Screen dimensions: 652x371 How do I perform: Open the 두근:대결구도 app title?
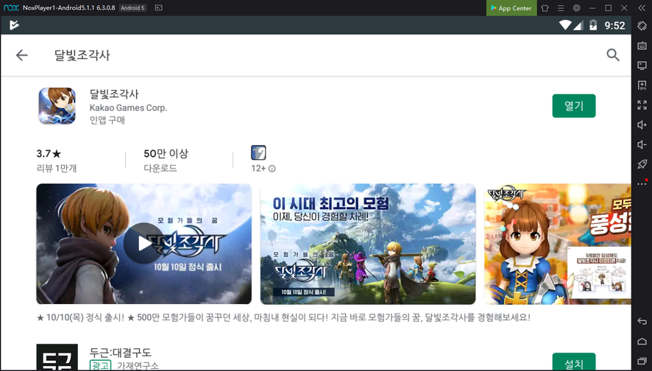[120, 353]
